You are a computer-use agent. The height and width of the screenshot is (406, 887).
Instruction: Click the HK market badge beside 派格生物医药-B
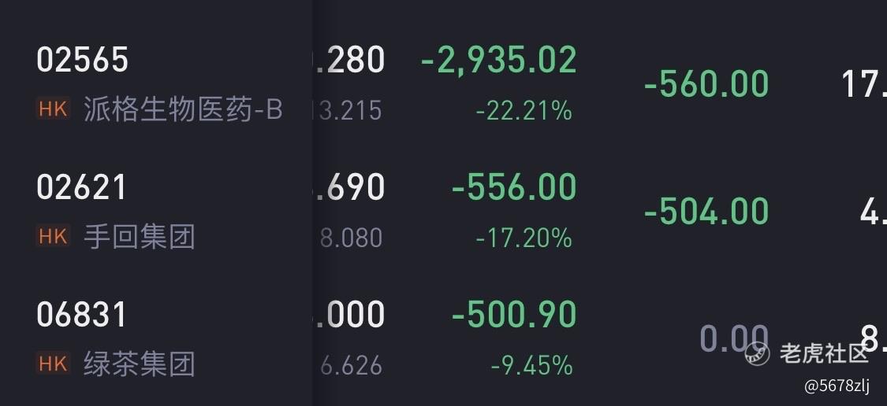pyautogui.click(x=53, y=109)
